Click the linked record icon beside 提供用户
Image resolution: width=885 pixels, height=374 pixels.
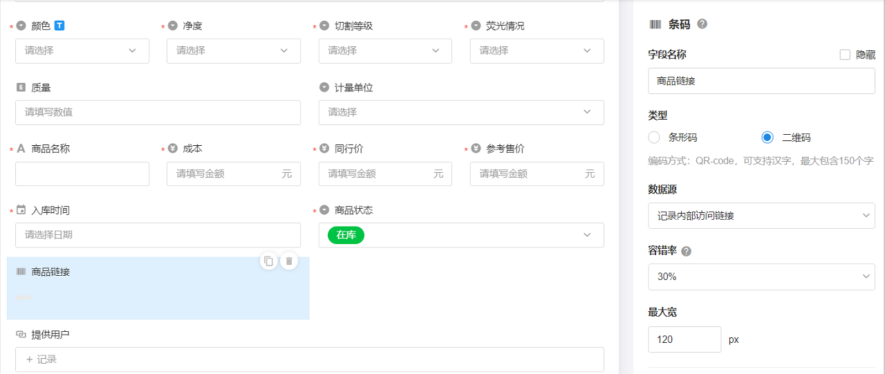(x=21, y=334)
